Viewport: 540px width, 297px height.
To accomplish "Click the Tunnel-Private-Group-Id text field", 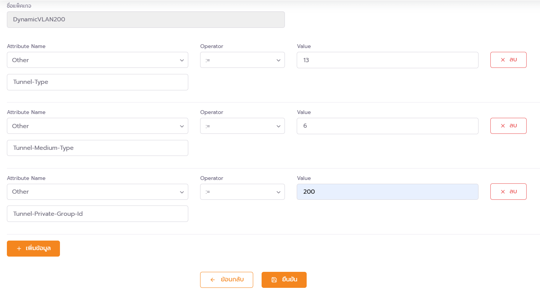I will click(x=97, y=214).
